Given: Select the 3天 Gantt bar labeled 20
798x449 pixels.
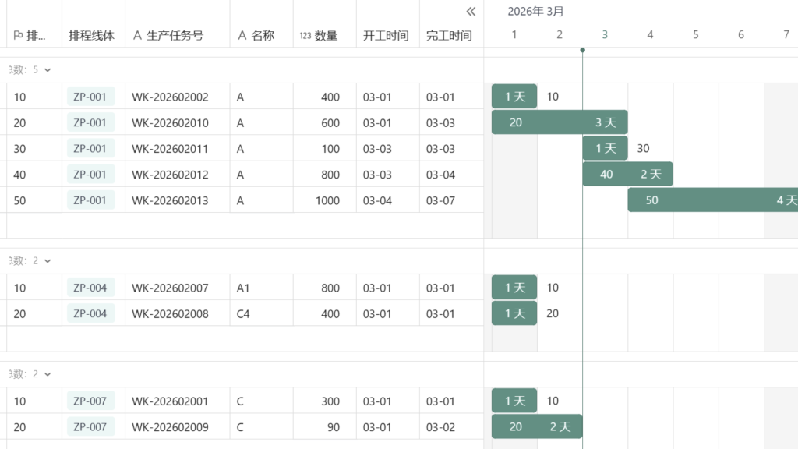Looking at the screenshot, I should pyautogui.click(x=560, y=122).
